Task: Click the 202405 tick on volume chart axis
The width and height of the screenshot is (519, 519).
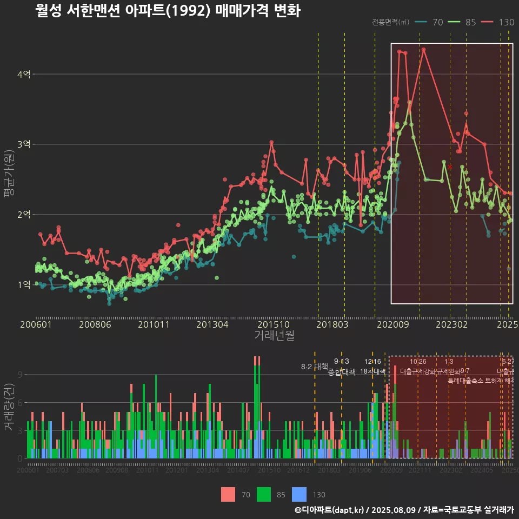Action: (x=482, y=470)
